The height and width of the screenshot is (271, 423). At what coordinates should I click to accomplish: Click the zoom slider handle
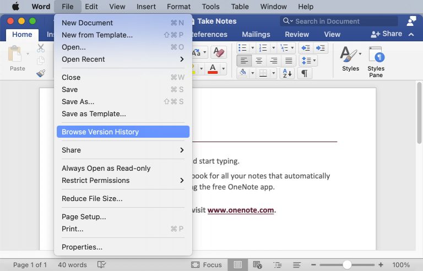[x=347, y=265]
